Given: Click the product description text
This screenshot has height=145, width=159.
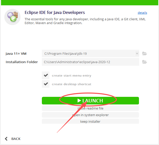Looking at the screenshot, I should coord(85,21).
